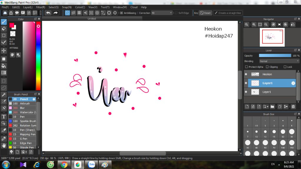Enable the circle snap icon

(97, 13)
